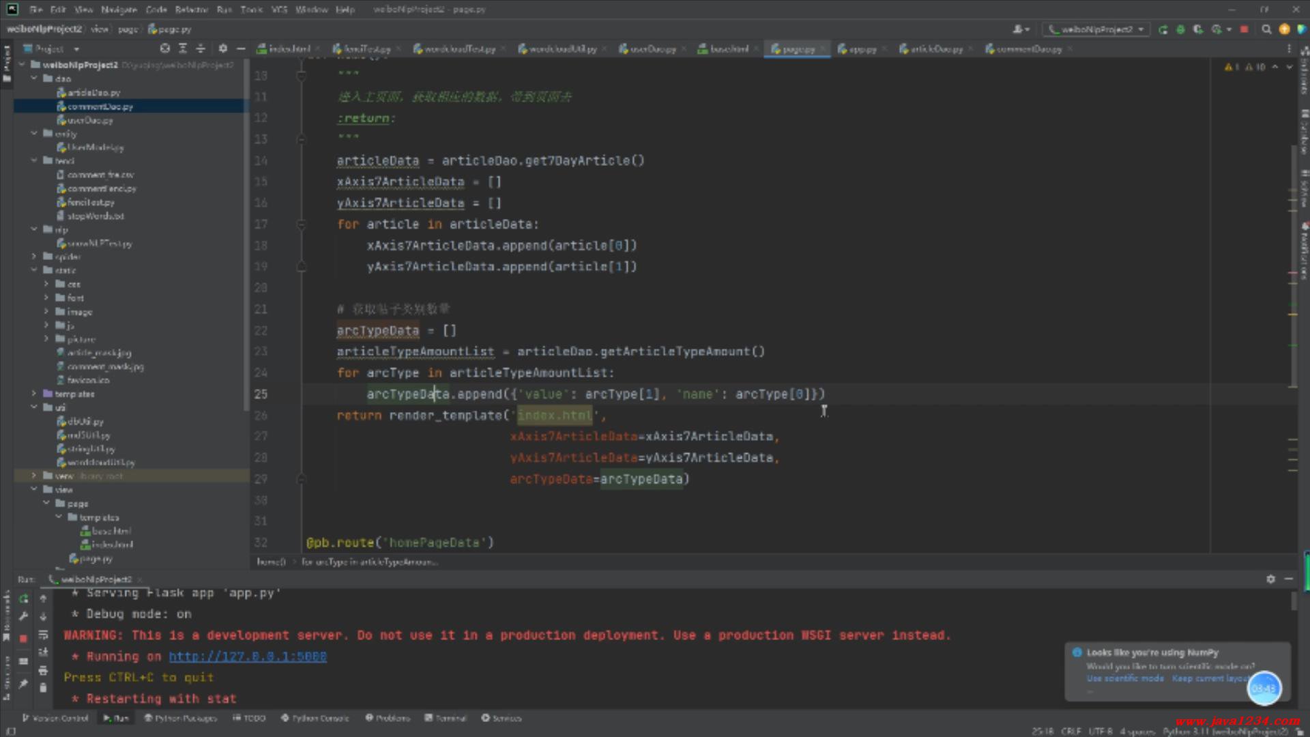Rerun the app in Run panel
This screenshot has width=1310, height=737.
click(x=24, y=598)
